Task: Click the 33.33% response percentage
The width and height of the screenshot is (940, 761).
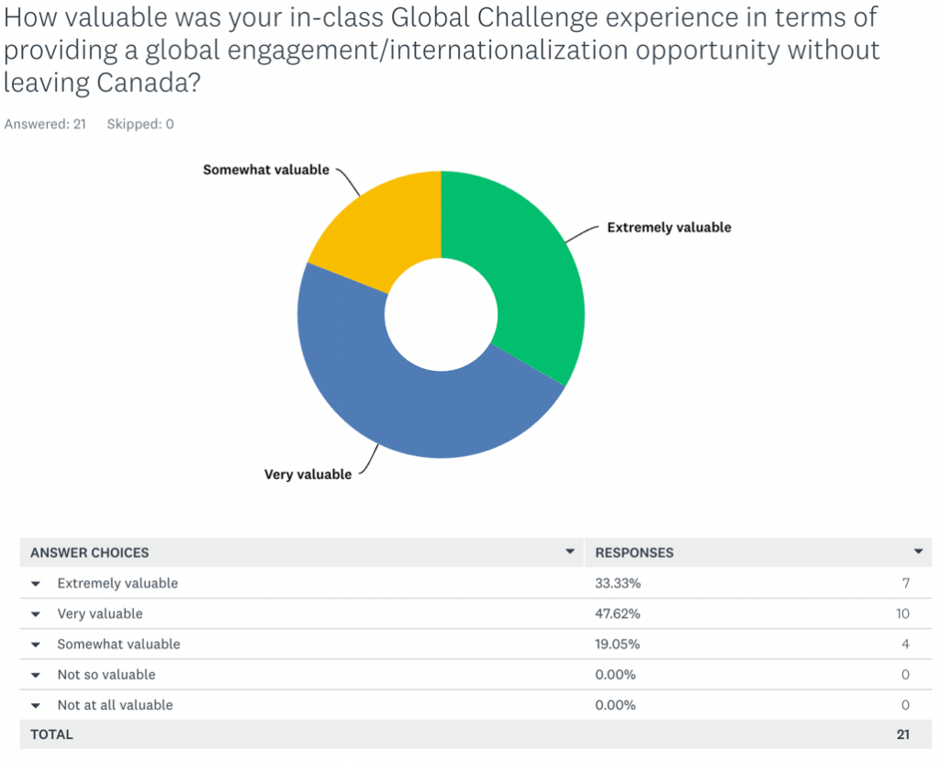Action: pos(618,584)
